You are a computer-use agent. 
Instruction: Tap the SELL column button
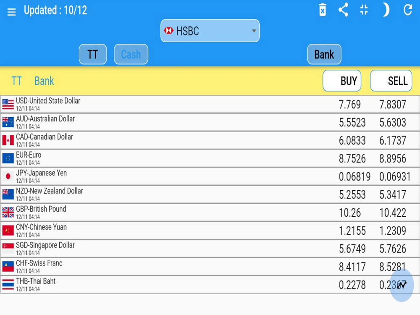point(391,81)
